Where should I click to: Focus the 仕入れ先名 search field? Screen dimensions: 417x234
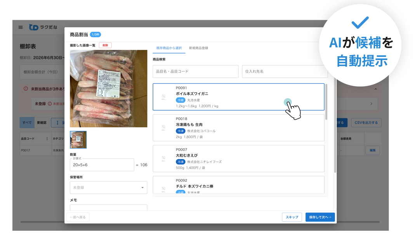[285, 71]
